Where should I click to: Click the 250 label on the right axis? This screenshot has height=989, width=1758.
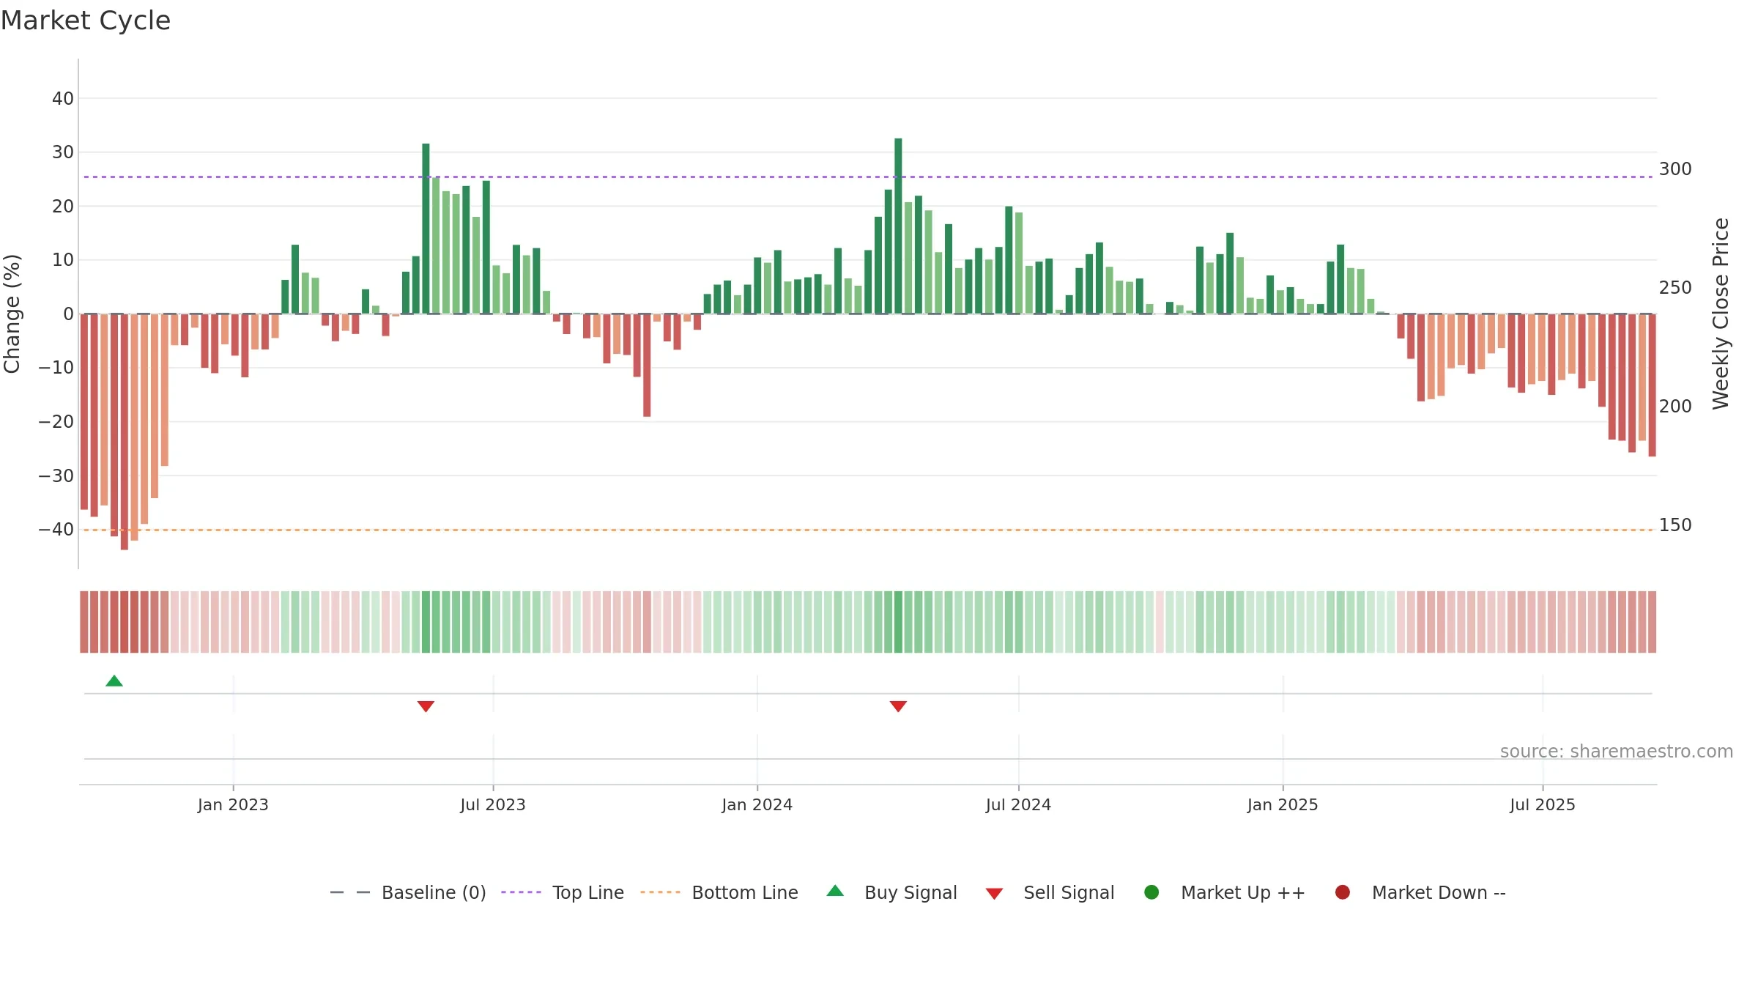pyautogui.click(x=1675, y=288)
